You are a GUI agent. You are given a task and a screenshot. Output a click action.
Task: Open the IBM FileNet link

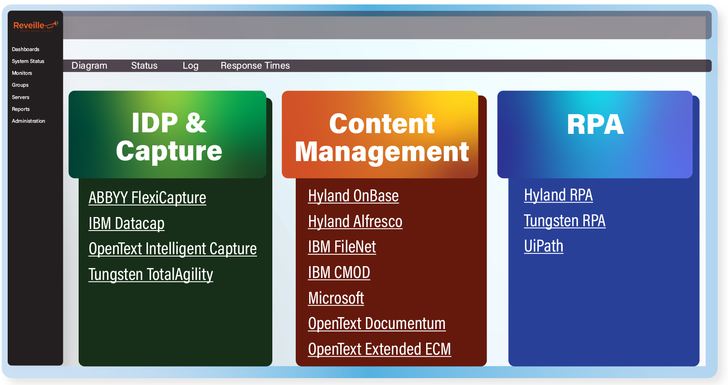342,247
